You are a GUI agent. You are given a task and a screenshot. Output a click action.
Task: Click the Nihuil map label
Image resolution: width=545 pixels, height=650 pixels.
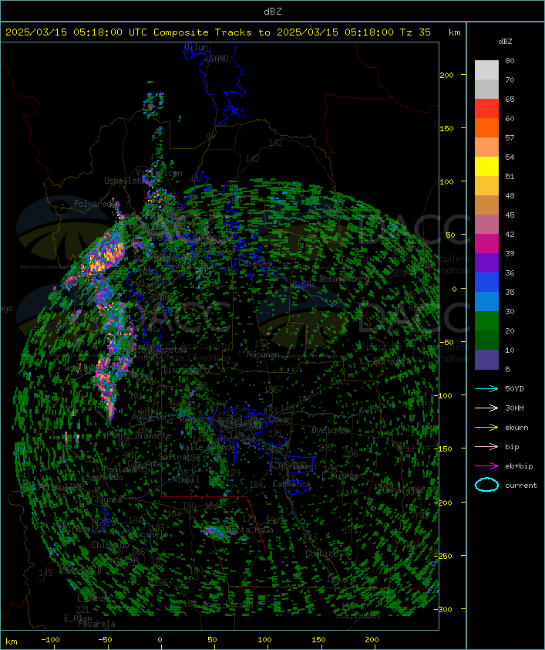186,479
